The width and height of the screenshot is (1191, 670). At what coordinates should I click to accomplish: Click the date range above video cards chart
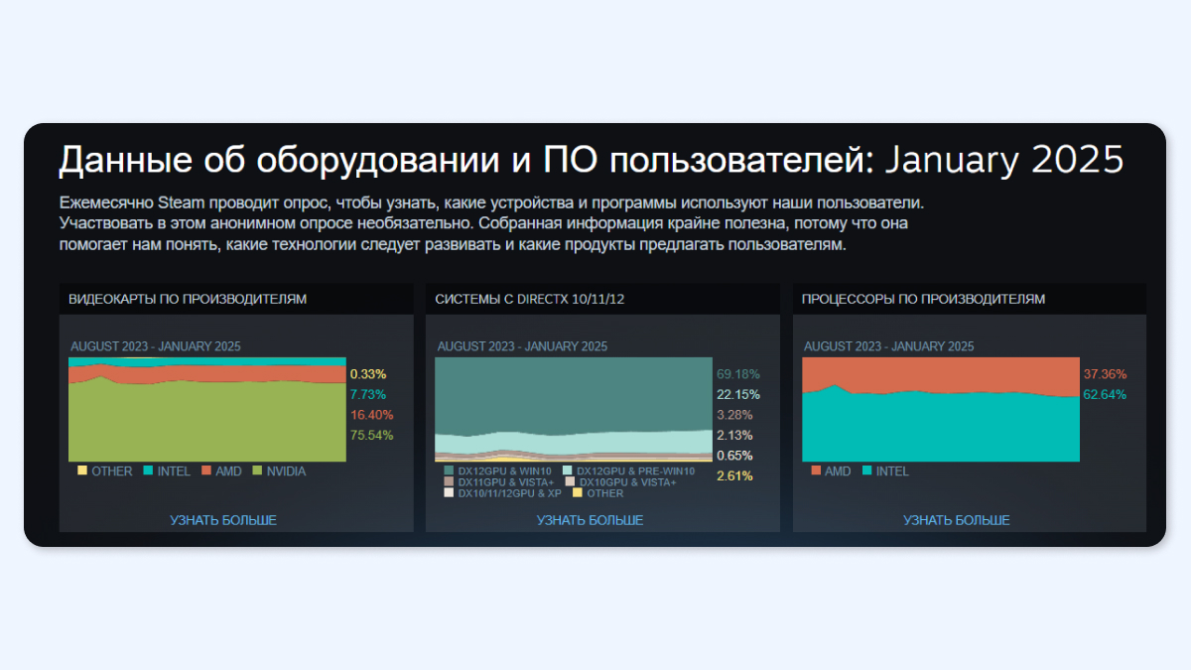click(156, 346)
